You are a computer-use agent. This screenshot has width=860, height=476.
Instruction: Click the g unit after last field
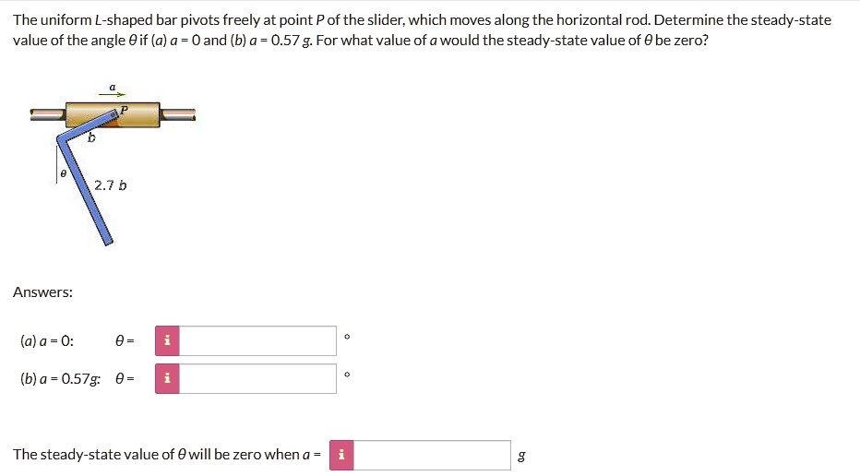coord(523,456)
